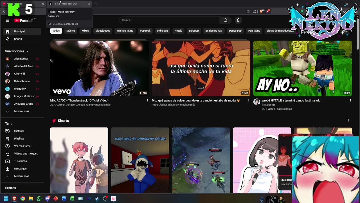Open OBS Studio from the taskbar
This screenshot has height=203, width=360.
[105, 198]
